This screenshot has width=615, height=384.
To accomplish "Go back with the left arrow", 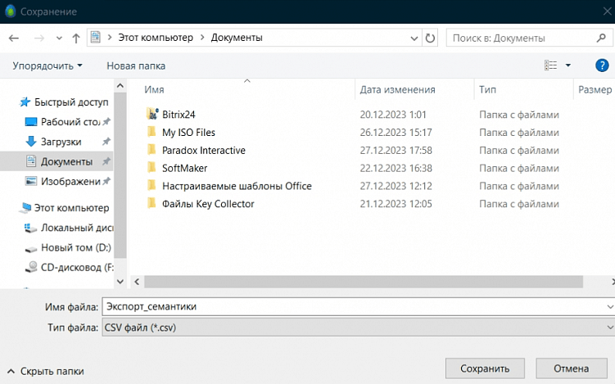I will tap(14, 38).
